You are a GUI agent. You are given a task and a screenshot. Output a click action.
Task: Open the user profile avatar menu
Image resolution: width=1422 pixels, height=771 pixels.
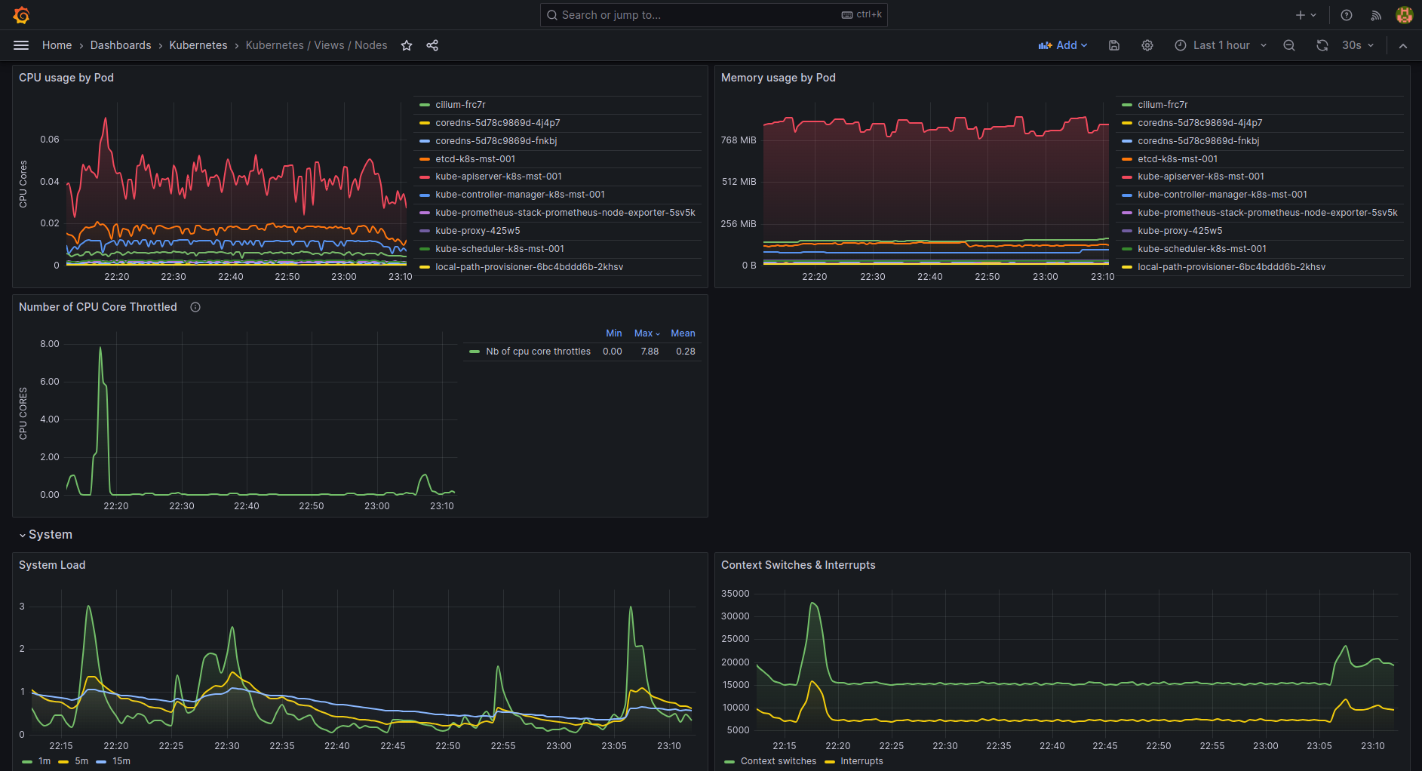tap(1404, 14)
